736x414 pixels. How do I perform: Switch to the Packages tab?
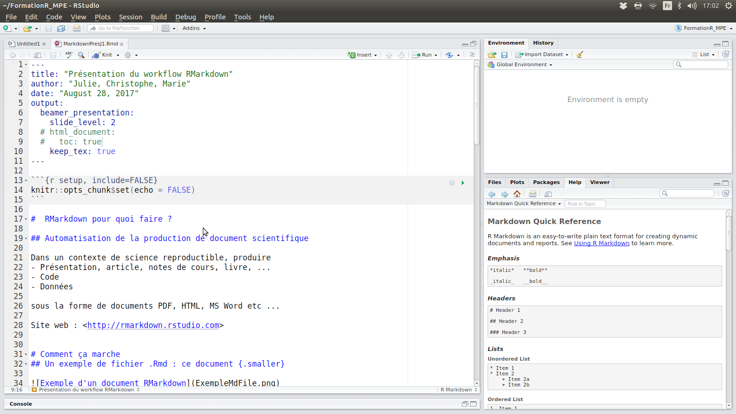click(x=546, y=182)
